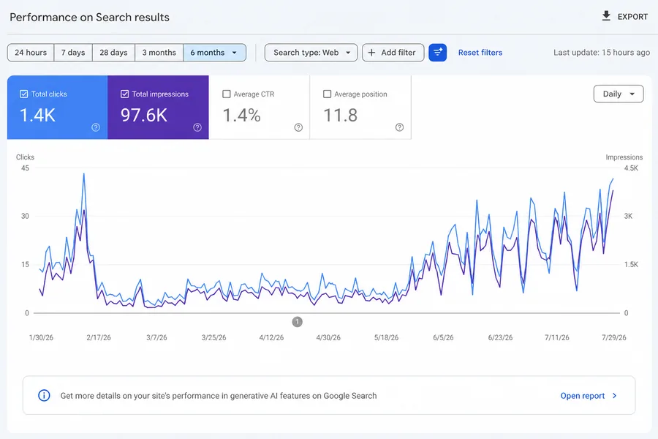Enable the Average position checkbox
The height and width of the screenshot is (439, 658).
click(x=327, y=94)
